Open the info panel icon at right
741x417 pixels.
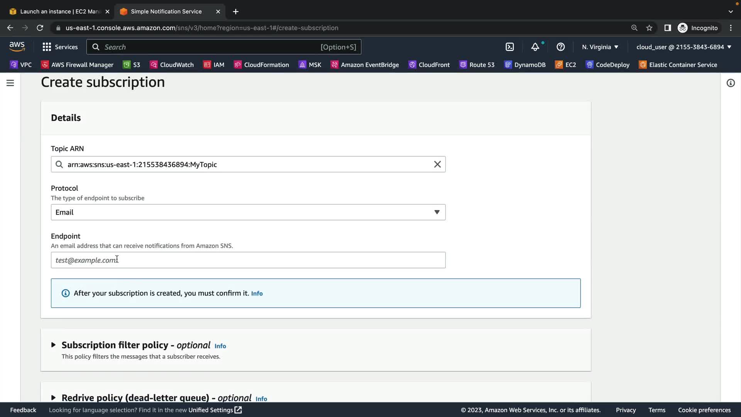click(x=730, y=83)
